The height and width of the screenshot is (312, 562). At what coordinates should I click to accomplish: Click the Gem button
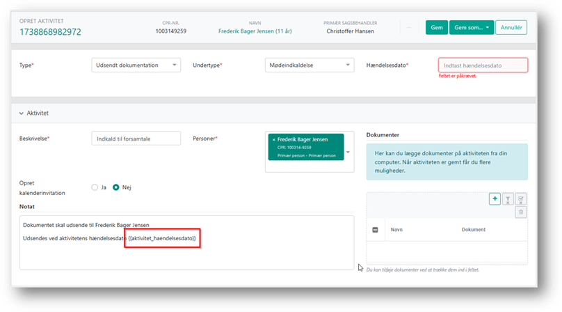tap(436, 28)
